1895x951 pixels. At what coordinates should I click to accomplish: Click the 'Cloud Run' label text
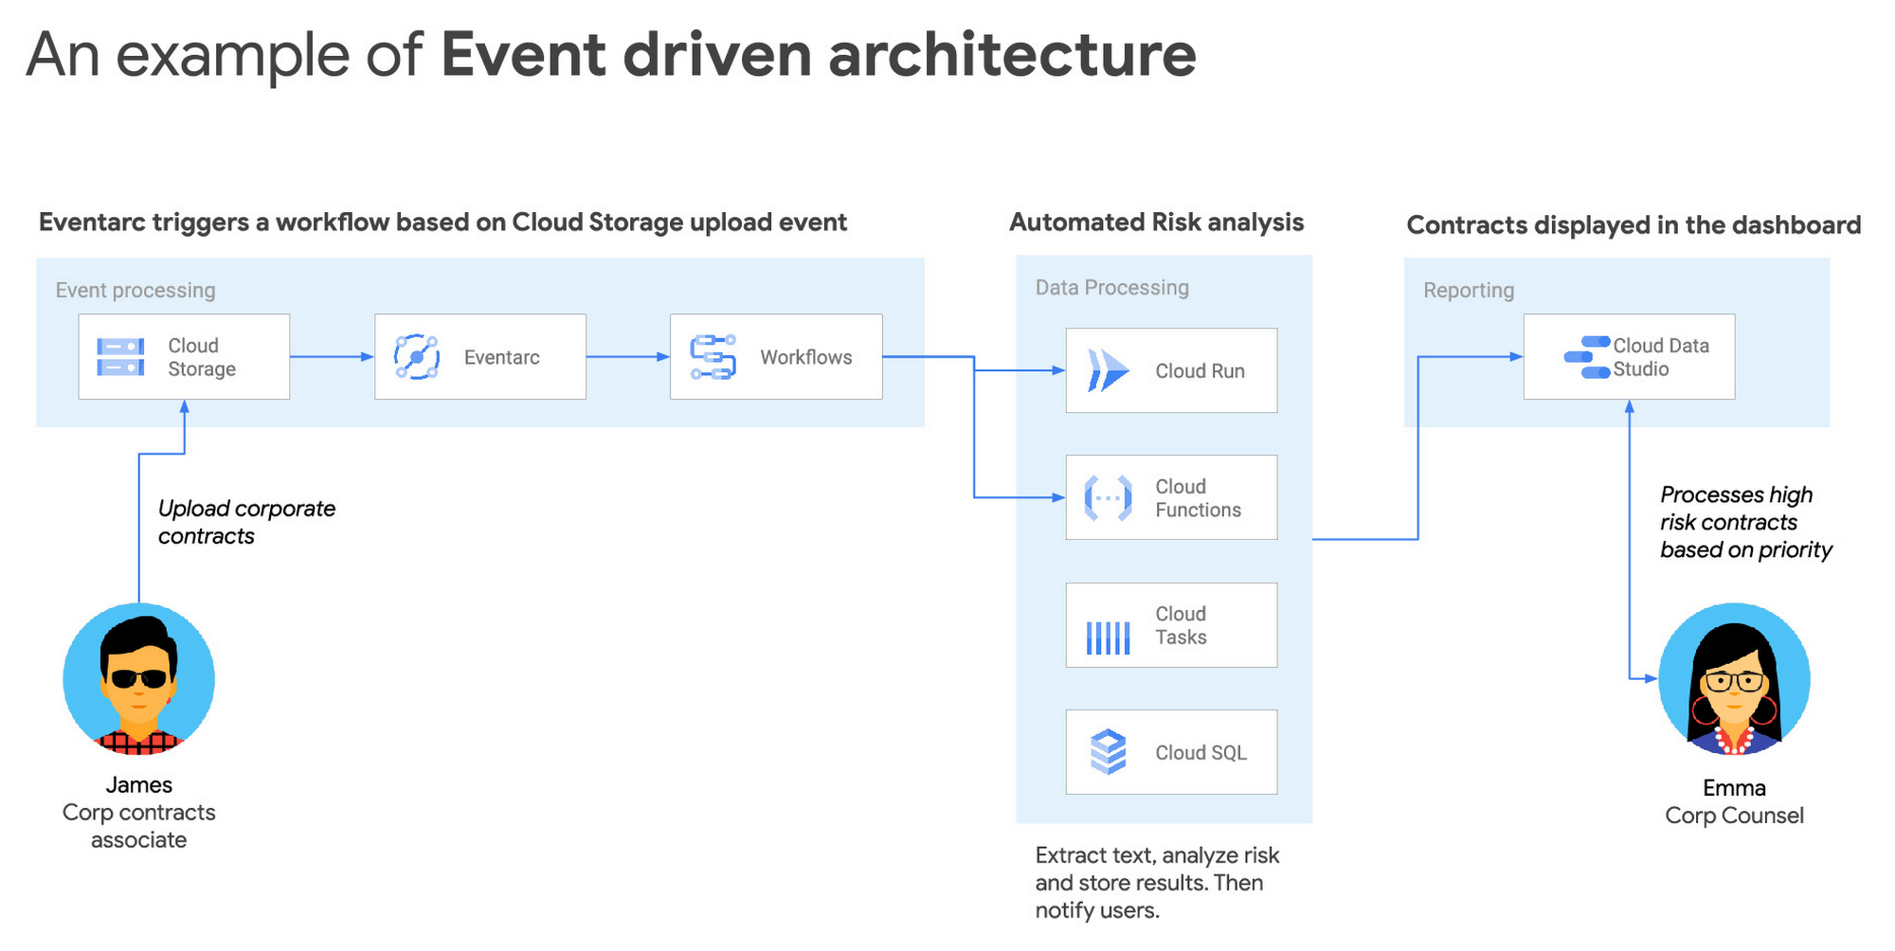(x=1200, y=371)
